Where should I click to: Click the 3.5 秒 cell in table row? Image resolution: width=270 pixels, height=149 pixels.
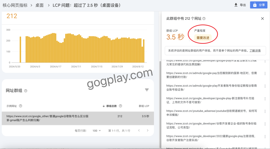(x=146, y=116)
